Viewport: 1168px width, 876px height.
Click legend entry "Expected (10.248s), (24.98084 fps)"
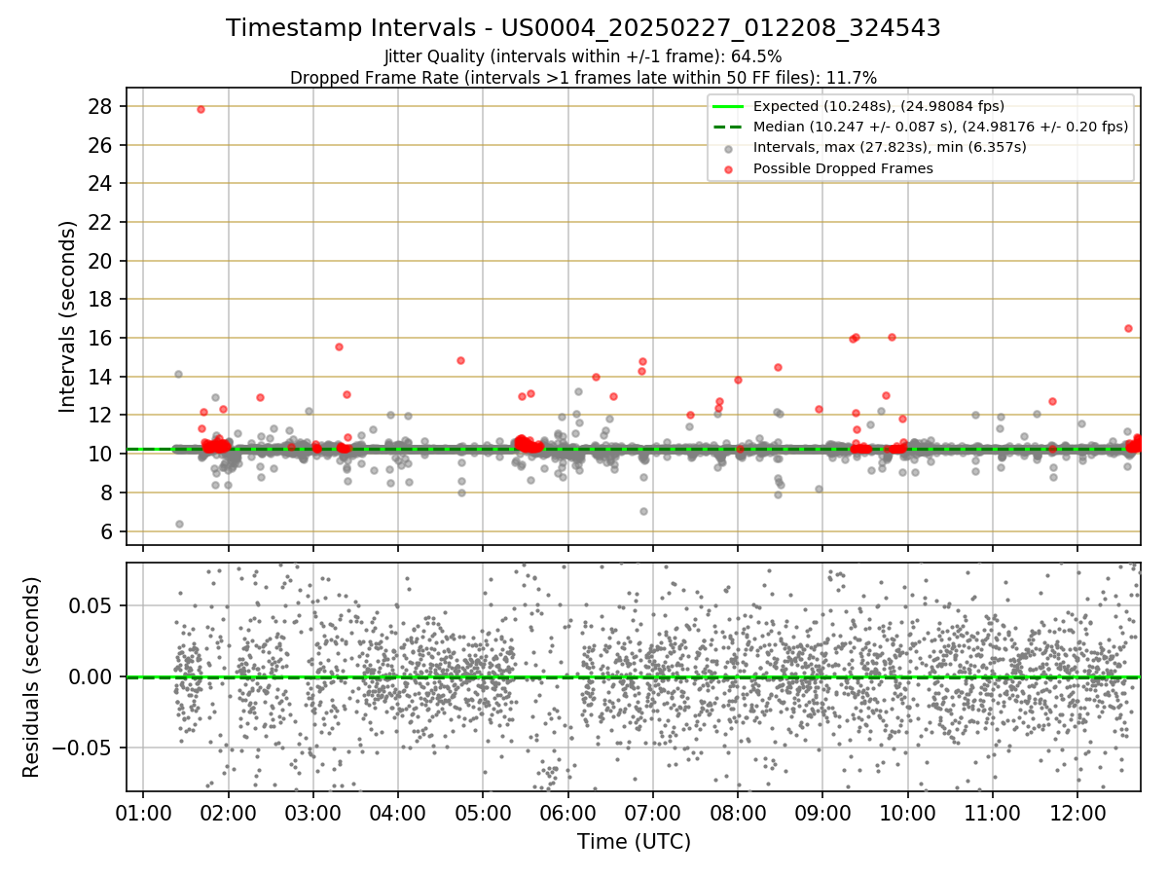click(879, 106)
